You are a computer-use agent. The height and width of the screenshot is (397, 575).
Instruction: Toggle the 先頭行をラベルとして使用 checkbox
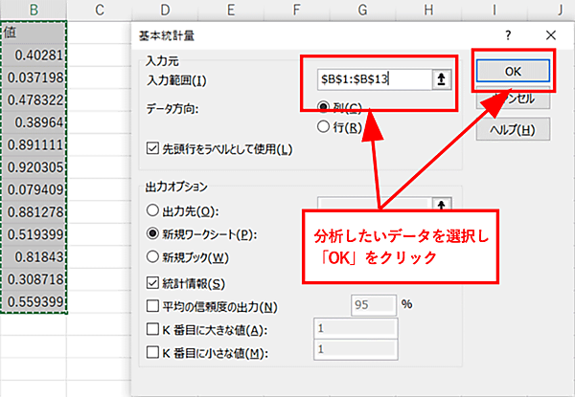click(x=152, y=148)
